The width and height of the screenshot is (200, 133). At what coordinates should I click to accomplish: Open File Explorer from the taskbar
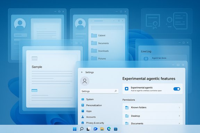[102, 129]
